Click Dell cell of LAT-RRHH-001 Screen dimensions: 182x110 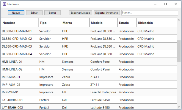[65, 100]
